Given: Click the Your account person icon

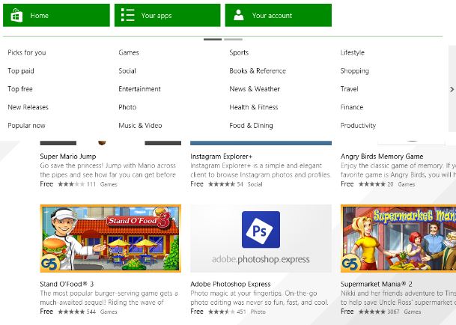Looking at the screenshot, I should (238, 15).
